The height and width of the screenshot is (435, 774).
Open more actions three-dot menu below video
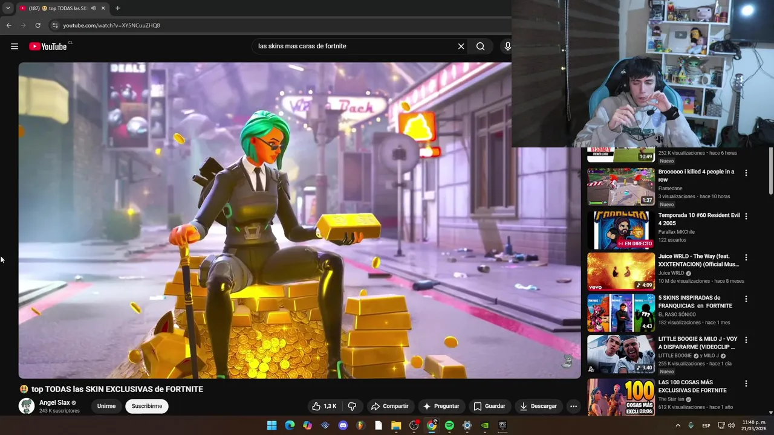point(573,406)
